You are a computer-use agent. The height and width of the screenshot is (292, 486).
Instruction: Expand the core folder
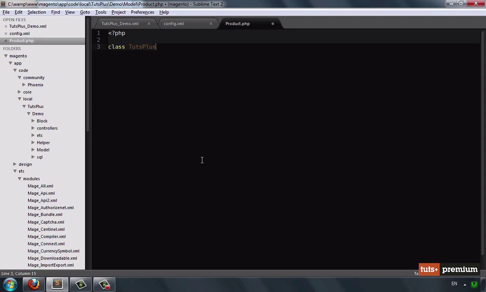point(19,92)
